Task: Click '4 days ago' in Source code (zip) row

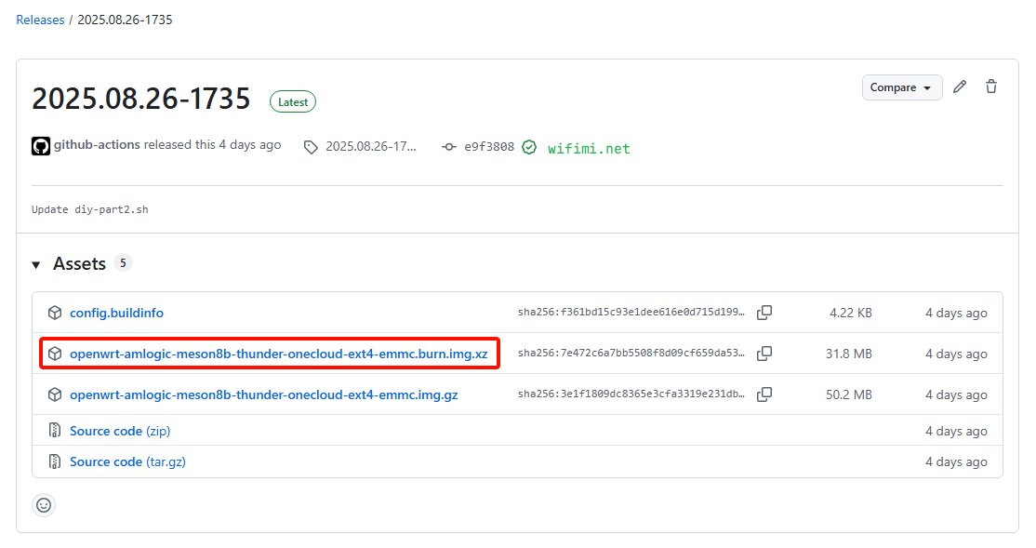Action: click(x=956, y=431)
